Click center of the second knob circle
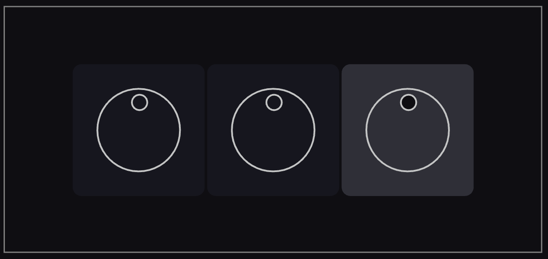Viewport: 548px width, 259px height. pos(273,130)
